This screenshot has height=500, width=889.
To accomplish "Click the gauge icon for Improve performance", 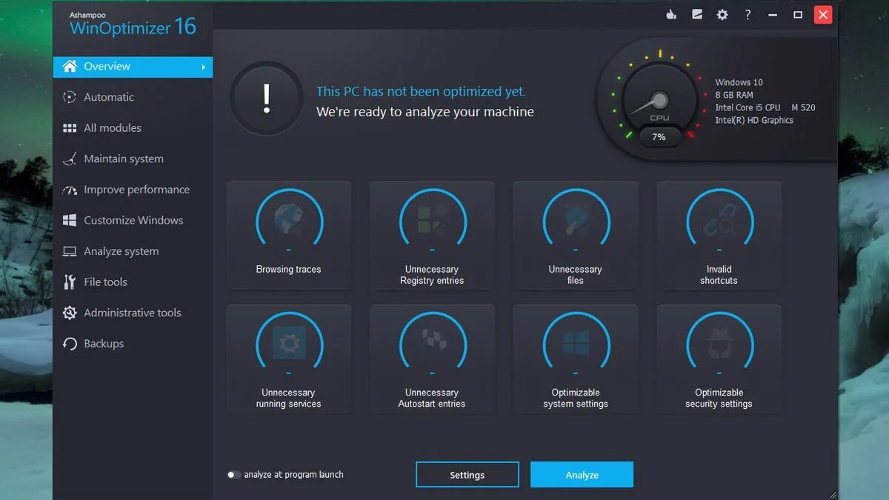I will click(x=70, y=190).
